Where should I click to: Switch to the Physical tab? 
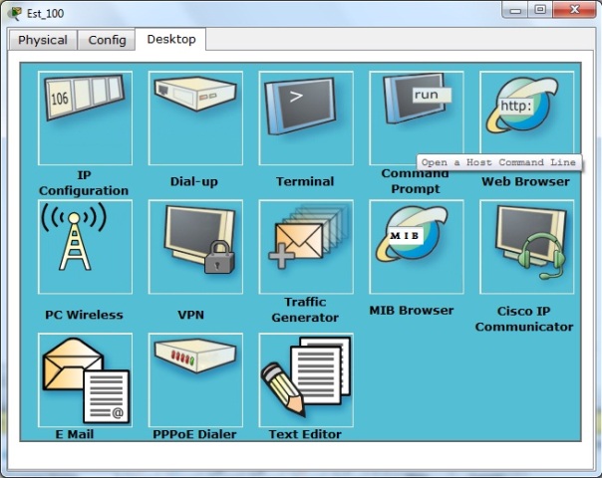point(43,40)
